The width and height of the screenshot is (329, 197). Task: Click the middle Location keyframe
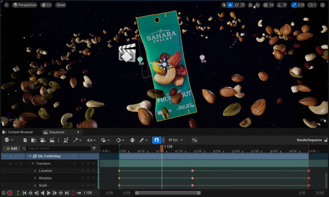point(192,171)
